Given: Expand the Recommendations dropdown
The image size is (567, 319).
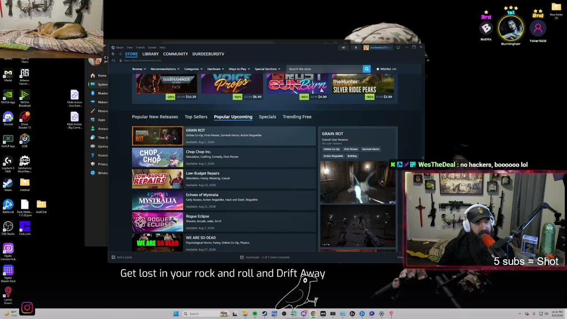Looking at the screenshot, I should pos(165,69).
